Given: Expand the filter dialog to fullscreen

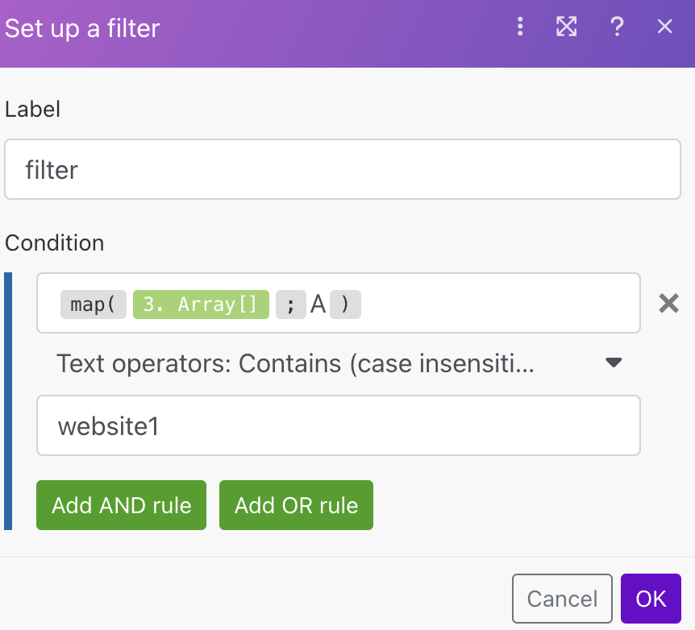Looking at the screenshot, I should [x=567, y=27].
